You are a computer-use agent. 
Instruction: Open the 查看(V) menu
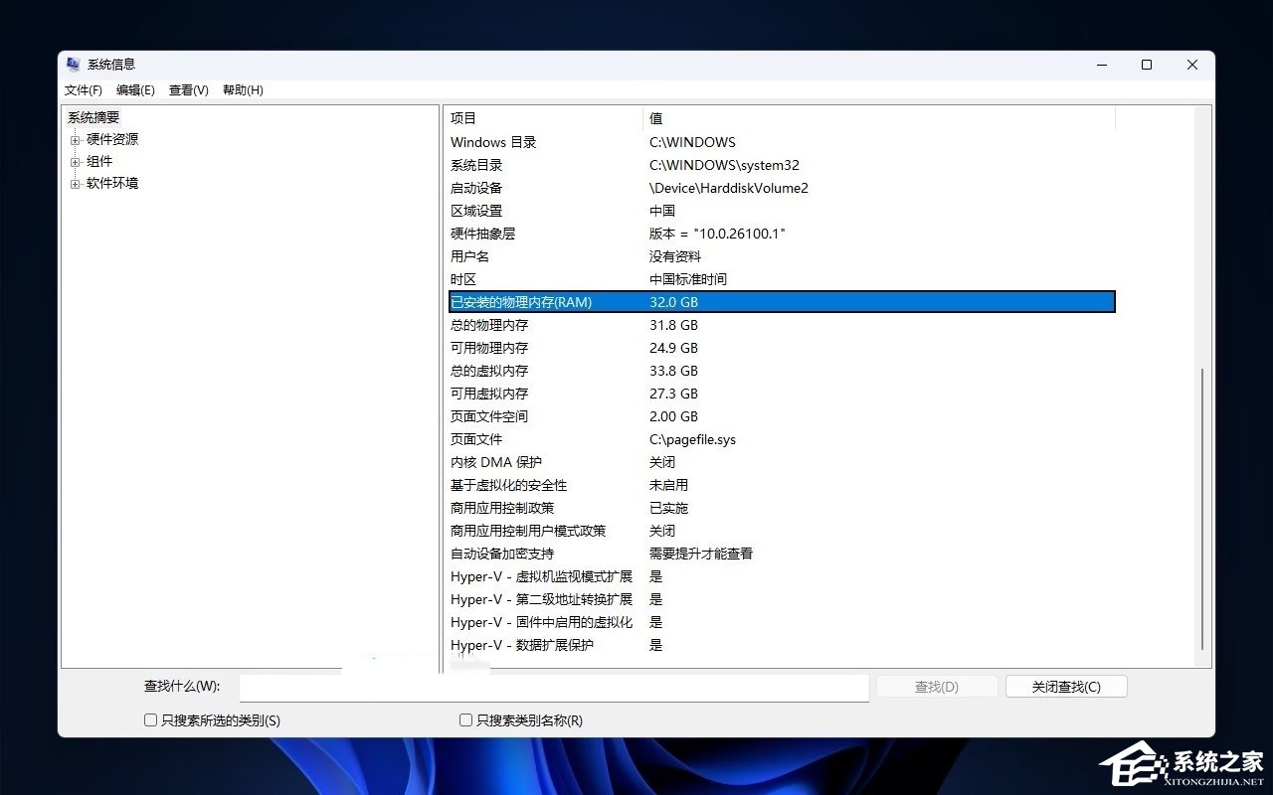pyautogui.click(x=187, y=89)
